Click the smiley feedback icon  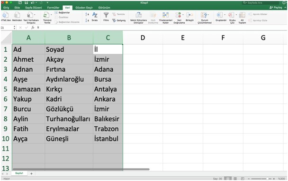(284, 3)
